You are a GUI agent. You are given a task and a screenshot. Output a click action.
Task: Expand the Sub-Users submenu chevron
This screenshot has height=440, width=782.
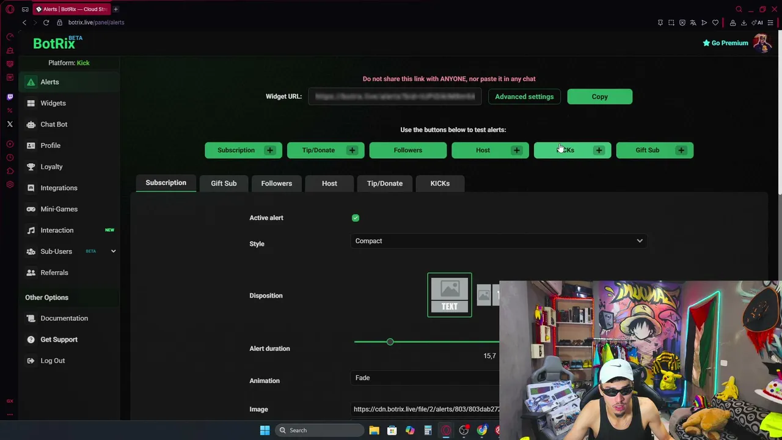pyautogui.click(x=113, y=251)
